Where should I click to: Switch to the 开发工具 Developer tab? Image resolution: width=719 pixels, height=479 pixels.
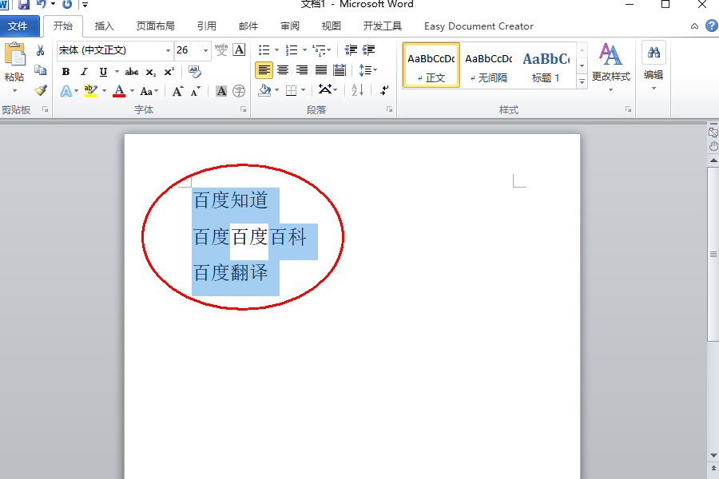coord(383,26)
